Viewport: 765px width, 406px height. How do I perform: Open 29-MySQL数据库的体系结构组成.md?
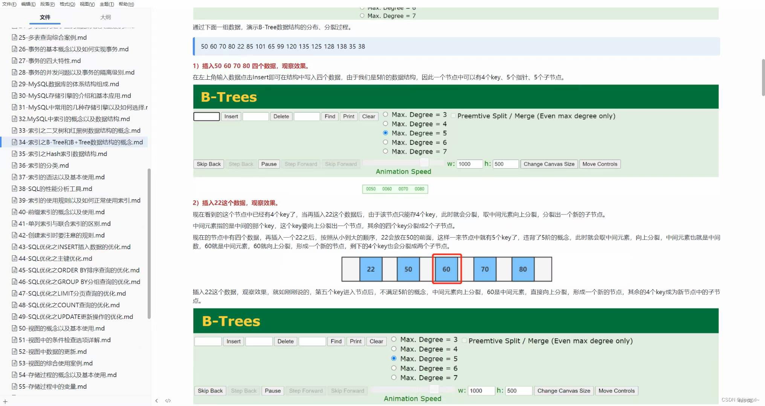[69, 84]
